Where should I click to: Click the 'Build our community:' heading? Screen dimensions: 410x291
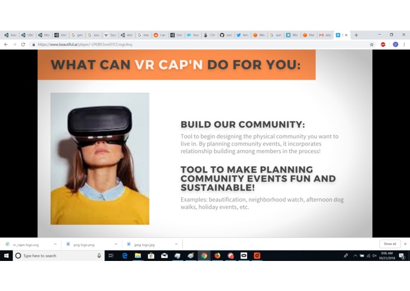[x=242, y=124]
